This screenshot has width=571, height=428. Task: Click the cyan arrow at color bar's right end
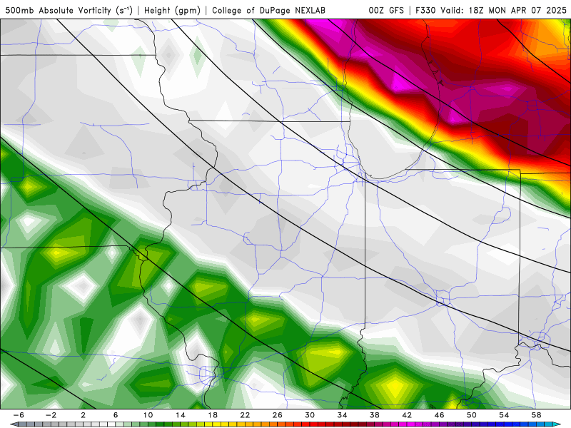tap(557, 424)
